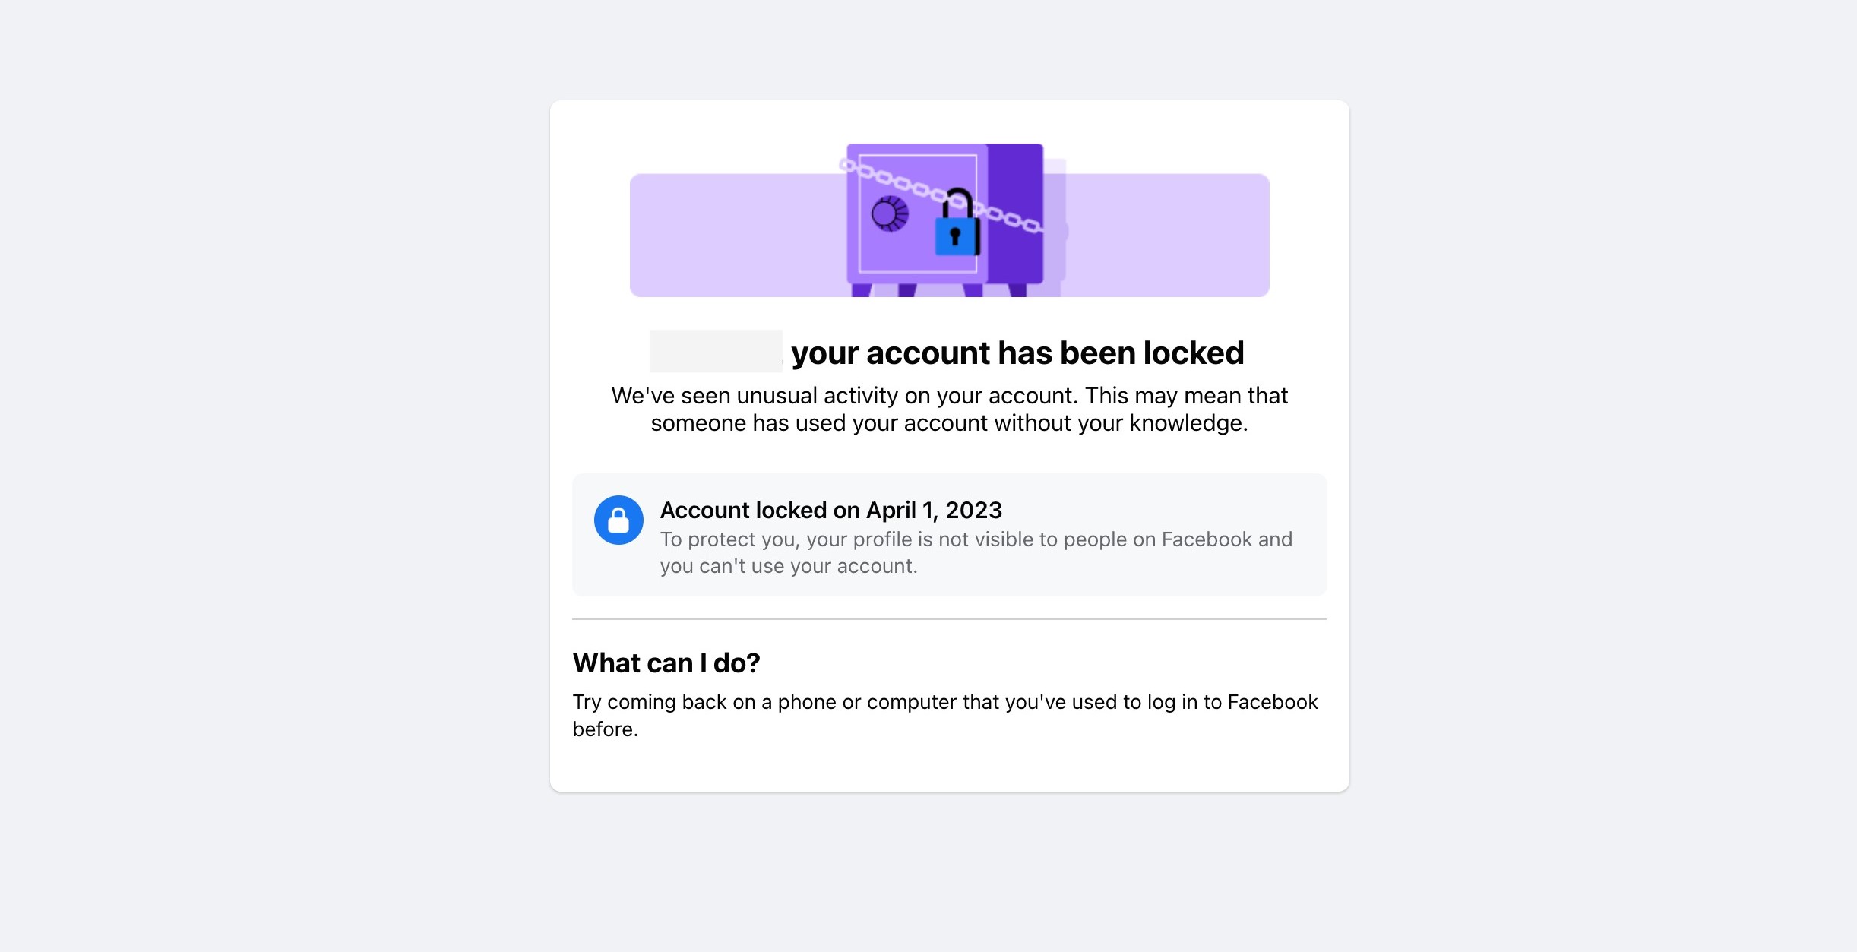Click the "Try coming back on a phone" line
Screen dimensions: 1857x952
click(944, 702)
